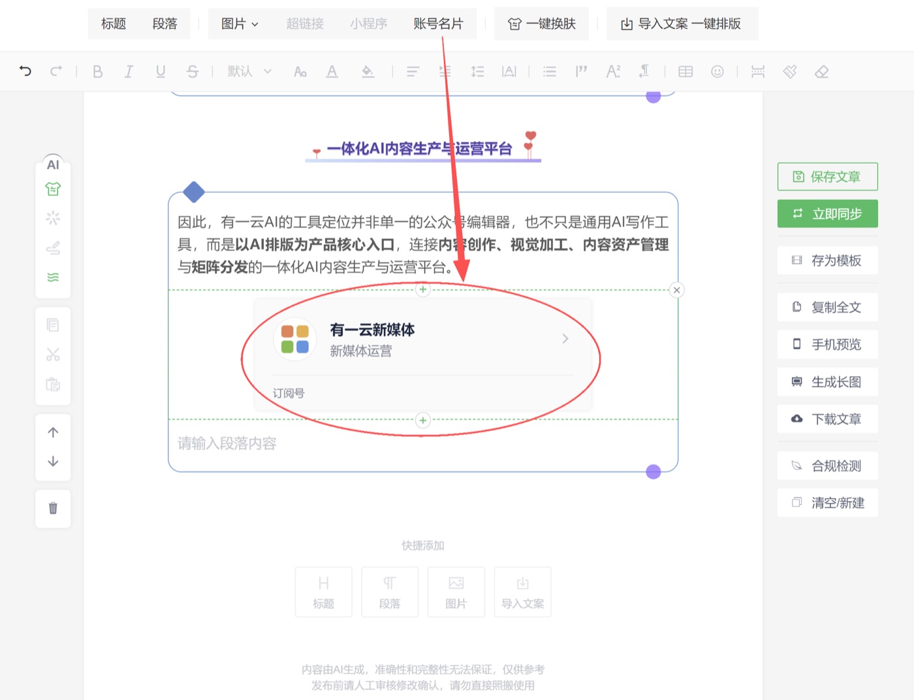Insert a table
The image size is (914, 700).
click(x=685, y=71)
